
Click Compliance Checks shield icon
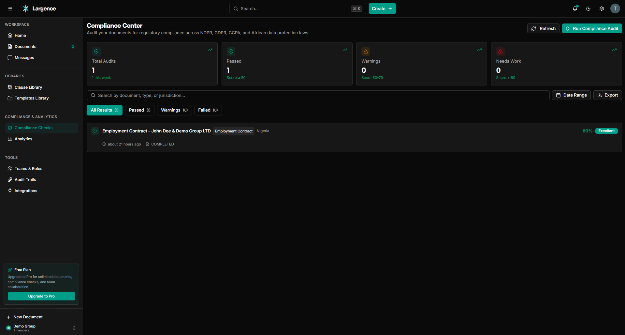[10, 128]
